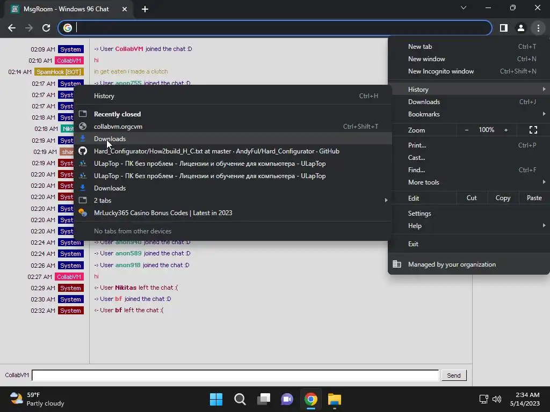550x412 pixels.
Task: Expand the More tools submenu
Action: pyautogui.click(x=469, y=182)
